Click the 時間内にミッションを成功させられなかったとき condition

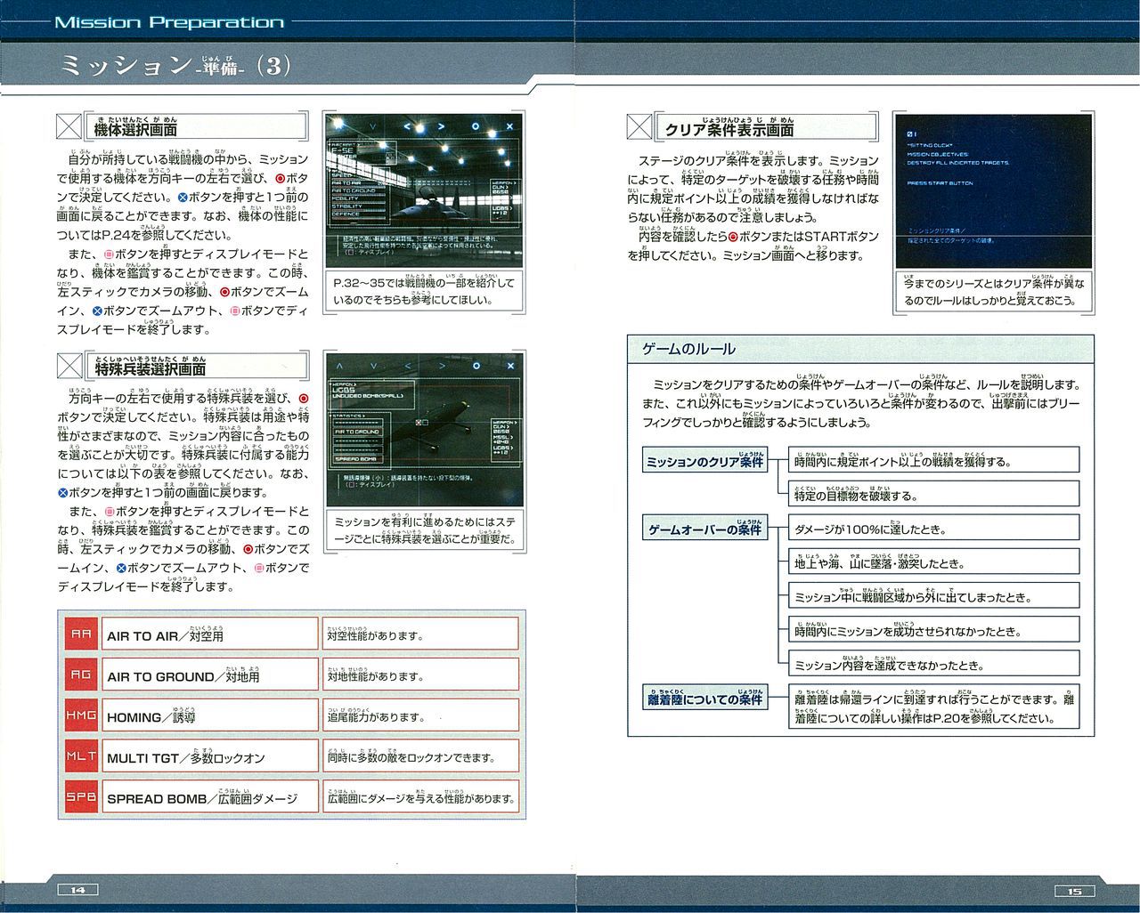(x=934, y=630)
